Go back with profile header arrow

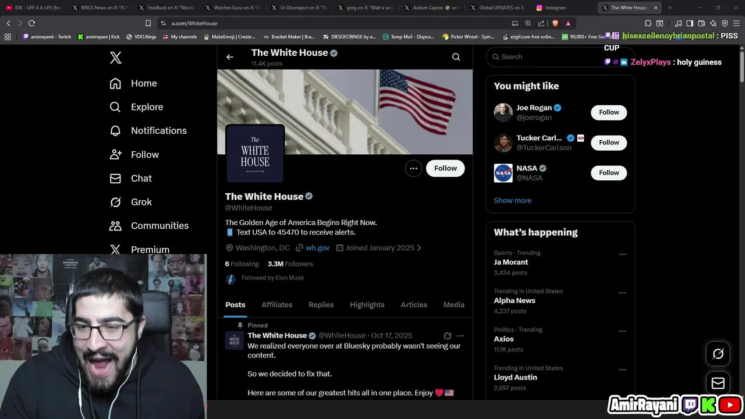click(230, 57)
